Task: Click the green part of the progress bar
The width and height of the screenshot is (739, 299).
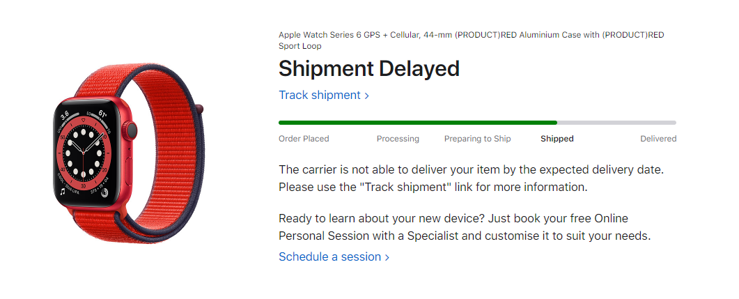Action: point(418,123)
